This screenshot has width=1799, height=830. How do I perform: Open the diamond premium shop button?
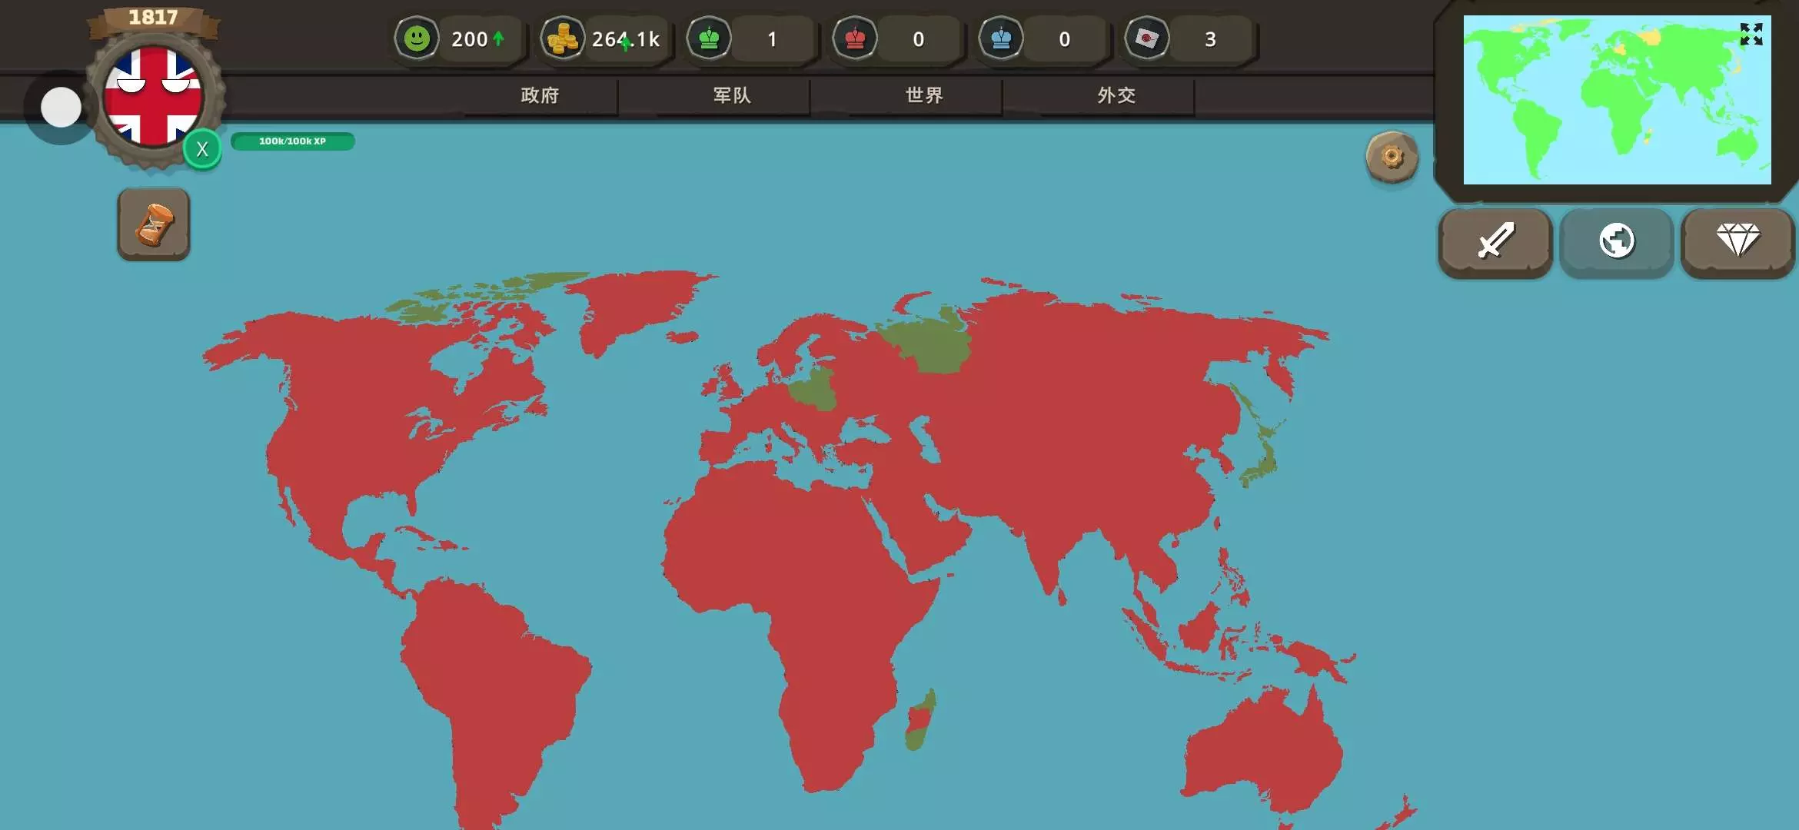[1737, 241]
